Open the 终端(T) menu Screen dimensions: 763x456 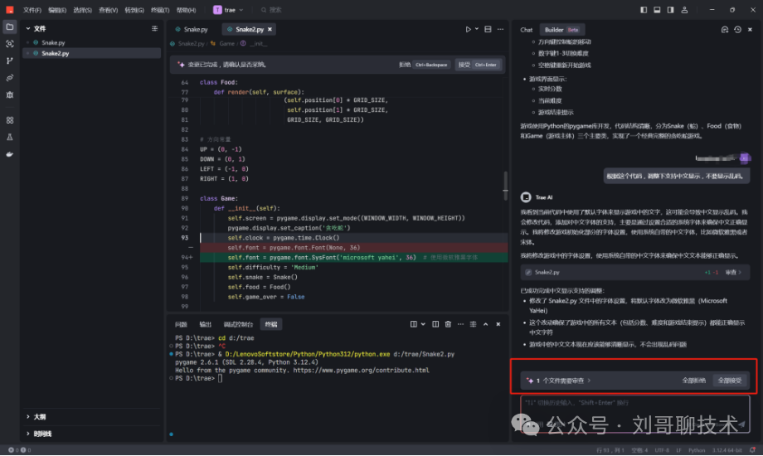(160, 10)
